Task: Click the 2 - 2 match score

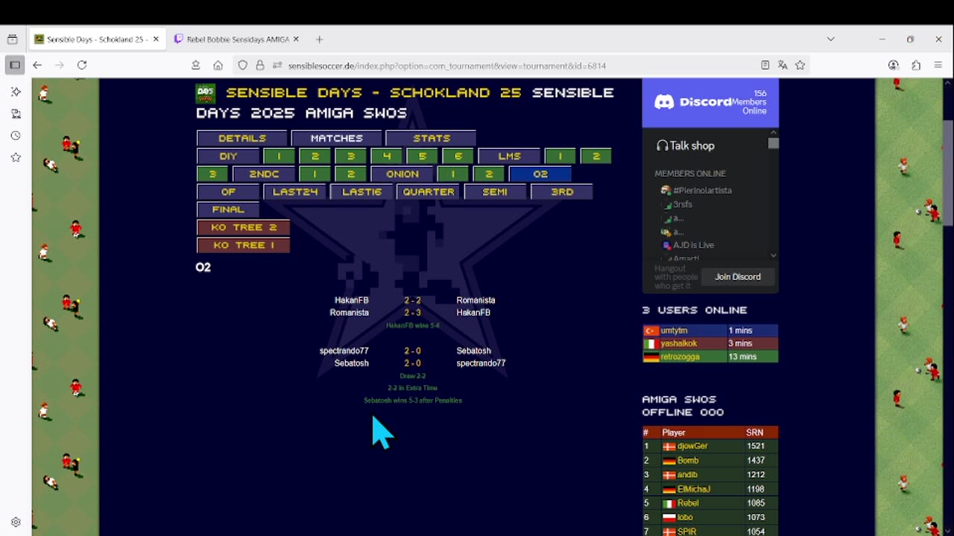Action: tap(412, 300)
